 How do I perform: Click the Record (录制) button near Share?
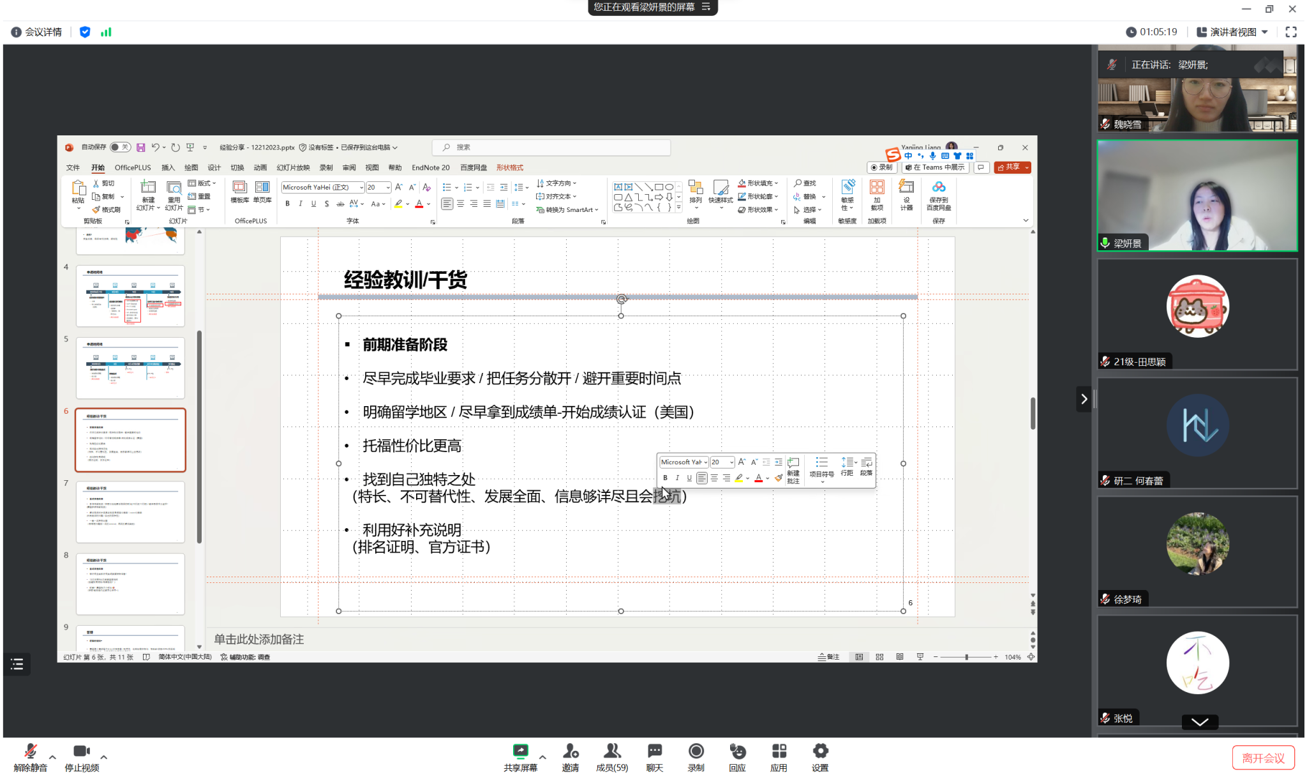coord(882,167)
